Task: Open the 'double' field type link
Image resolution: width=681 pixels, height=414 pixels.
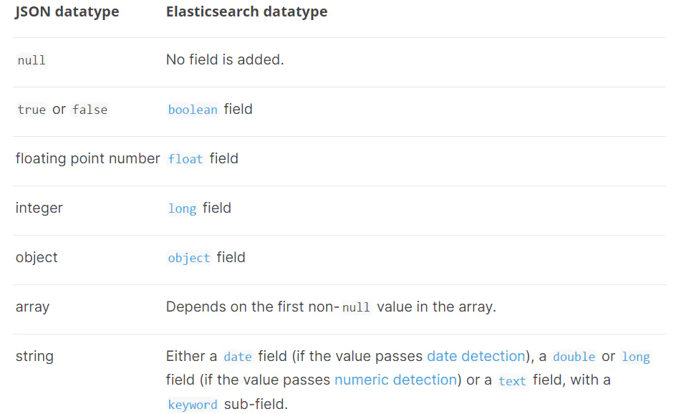Action: 574,357
